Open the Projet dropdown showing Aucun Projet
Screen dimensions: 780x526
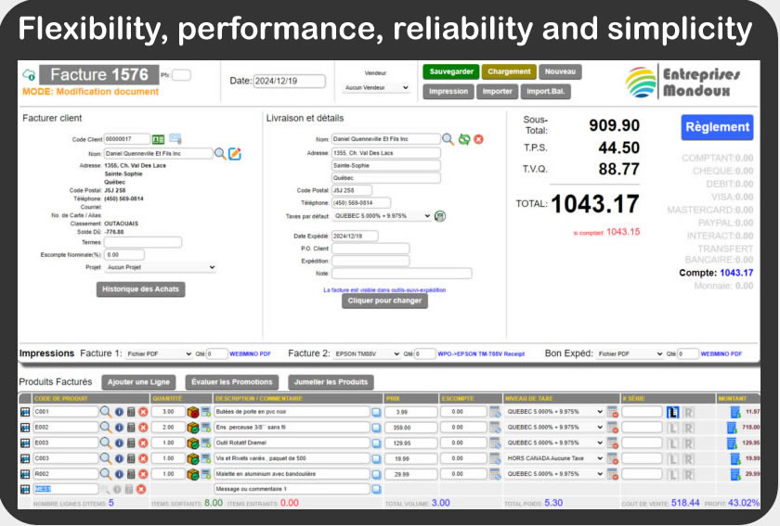(x=160, y=267)
